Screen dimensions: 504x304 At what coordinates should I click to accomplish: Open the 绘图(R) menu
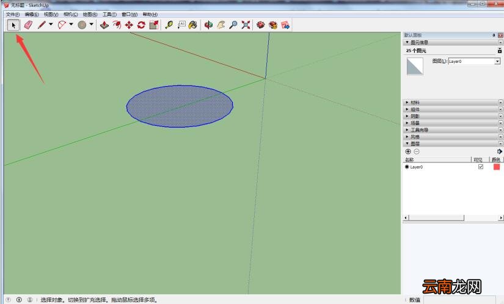(x=90, y=15)
